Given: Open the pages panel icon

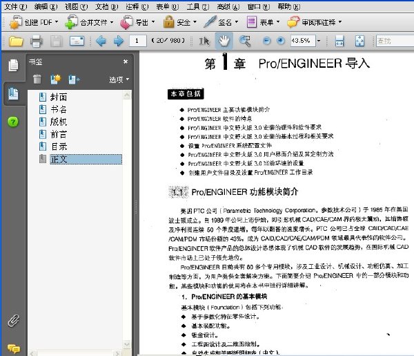Looking at the screenshot, I should [x=14, y=65].
